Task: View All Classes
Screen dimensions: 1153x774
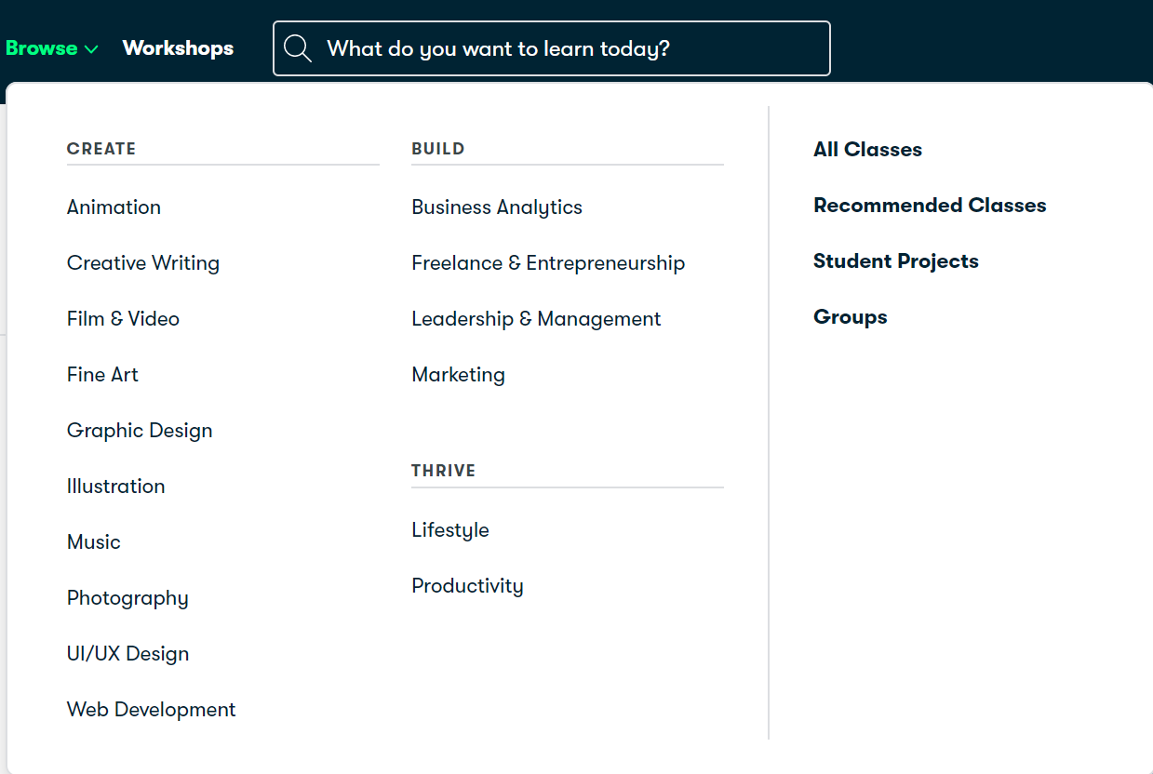Action: click(x=867, y=150)
